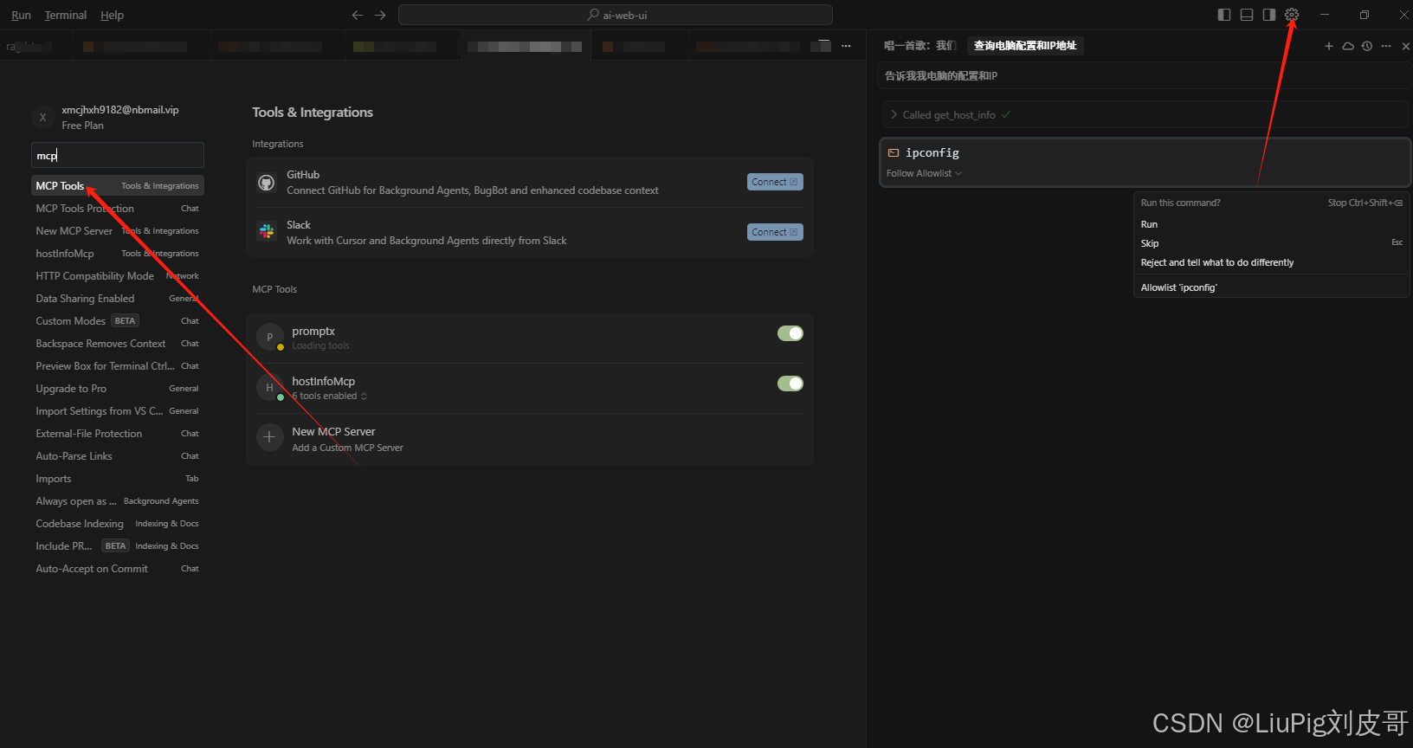Select Data Sharing Enabled result
Image resolution: width=1413 pixels, height=748 pixels.
118,299
